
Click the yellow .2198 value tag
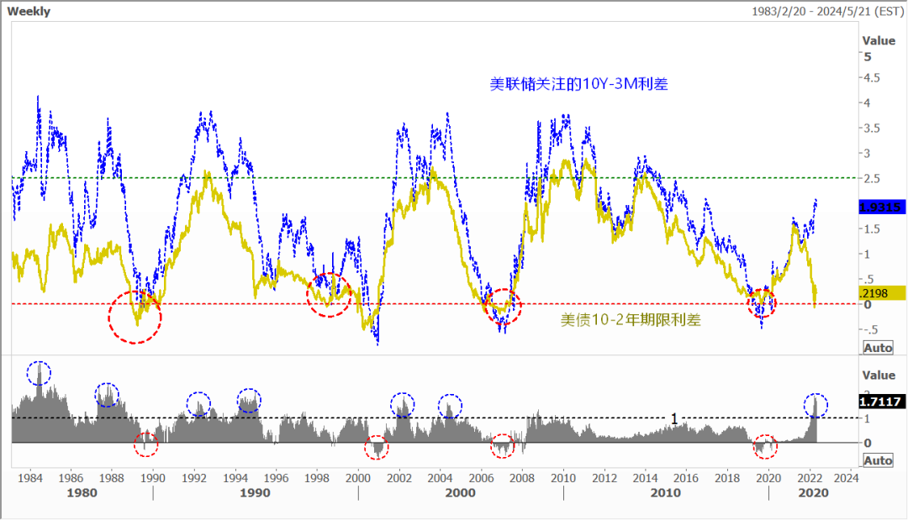tap(881, 293)
